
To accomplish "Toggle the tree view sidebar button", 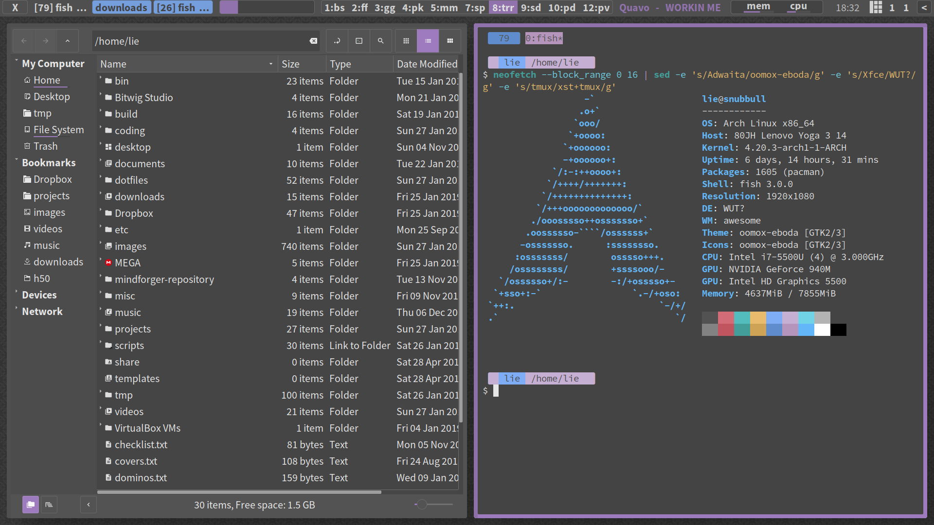I will tap(49, 505).
